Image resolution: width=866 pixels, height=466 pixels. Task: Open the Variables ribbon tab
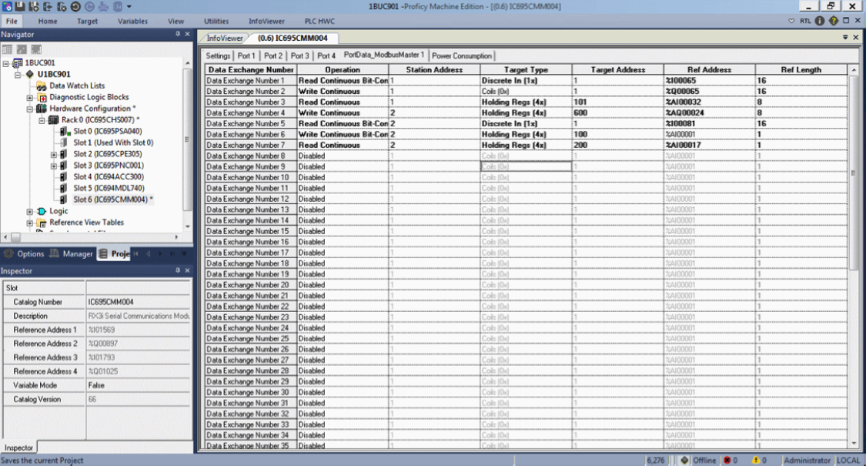pyautogui.click(x=132, y=21)
